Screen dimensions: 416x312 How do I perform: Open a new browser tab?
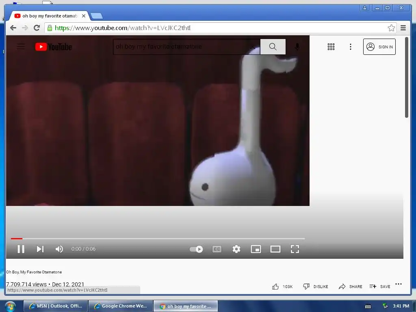(x=97, y=16)
